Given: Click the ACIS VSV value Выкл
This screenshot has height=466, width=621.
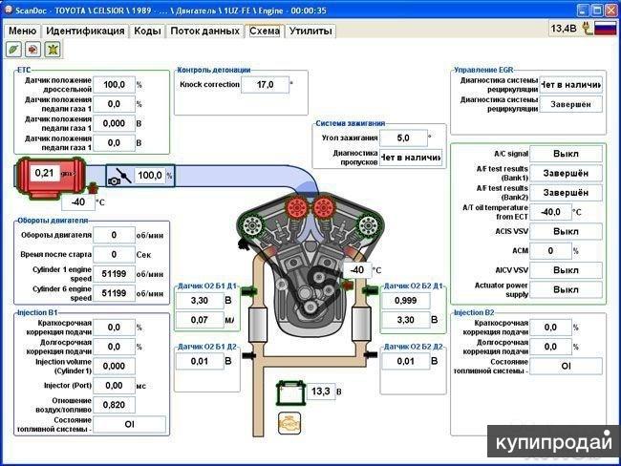Looking at the screenshot, I should [566, 231].
